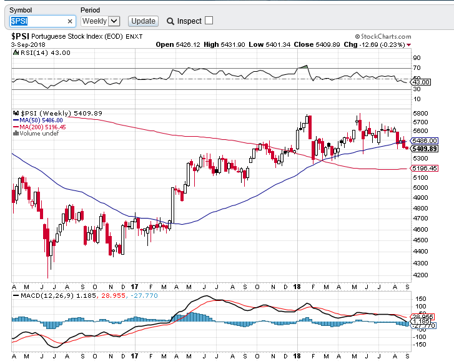Click the red MA(200) 5196.45 legend swatch

click(x=16, y=127)
